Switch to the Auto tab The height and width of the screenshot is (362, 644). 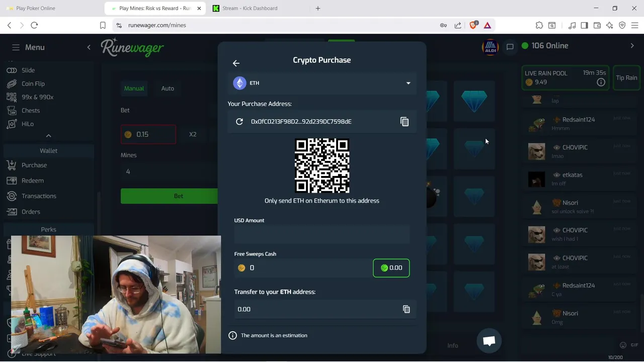coord(168,88)
